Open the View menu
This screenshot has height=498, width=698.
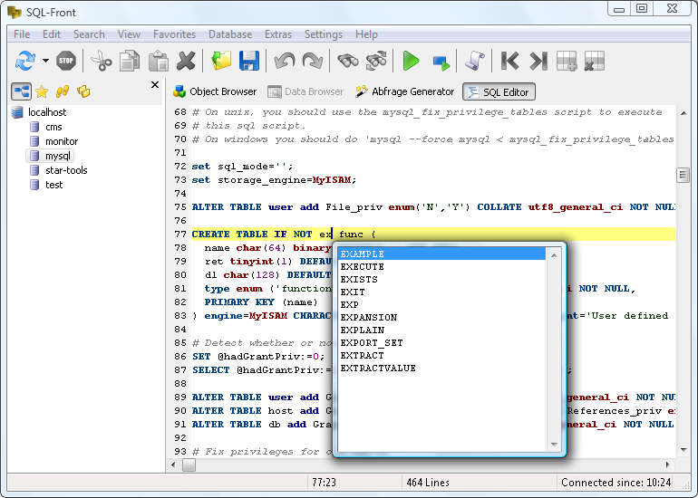(129, 34)
